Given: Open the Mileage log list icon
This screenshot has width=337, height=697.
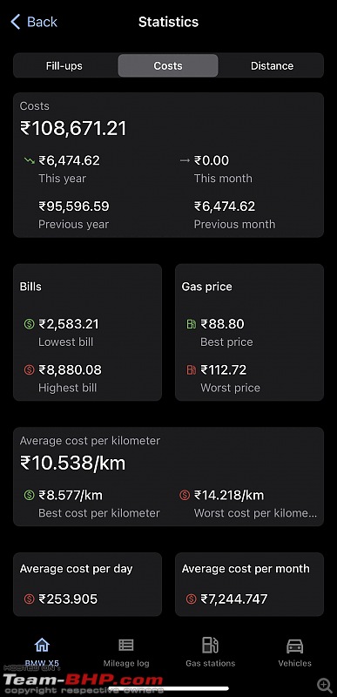Looking at the screenshot, I should 126,645.
